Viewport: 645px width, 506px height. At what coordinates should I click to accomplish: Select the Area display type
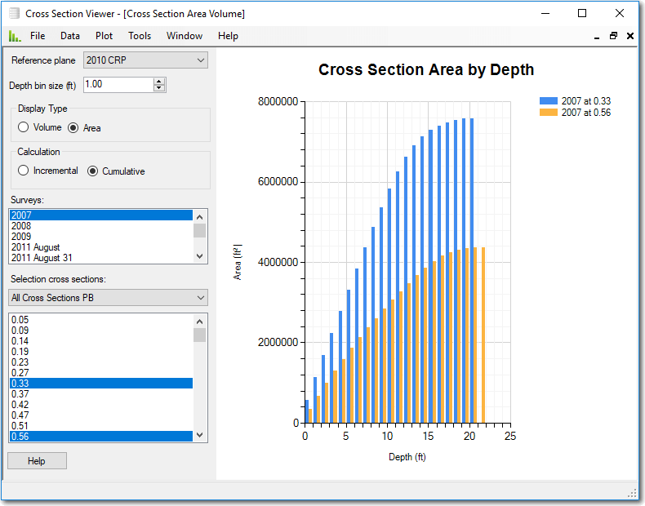point(84,128)
